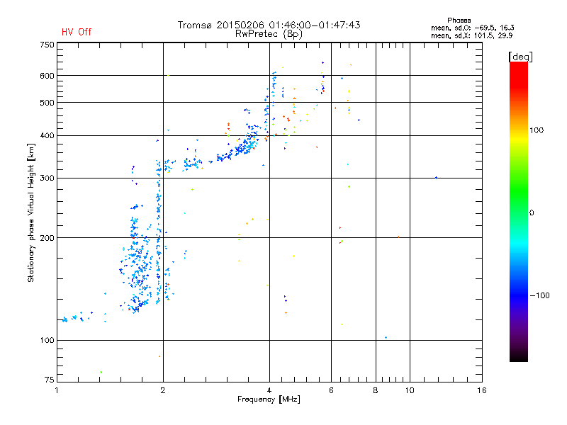Click the 0 colorbar tick label

[x=532, y=212]
